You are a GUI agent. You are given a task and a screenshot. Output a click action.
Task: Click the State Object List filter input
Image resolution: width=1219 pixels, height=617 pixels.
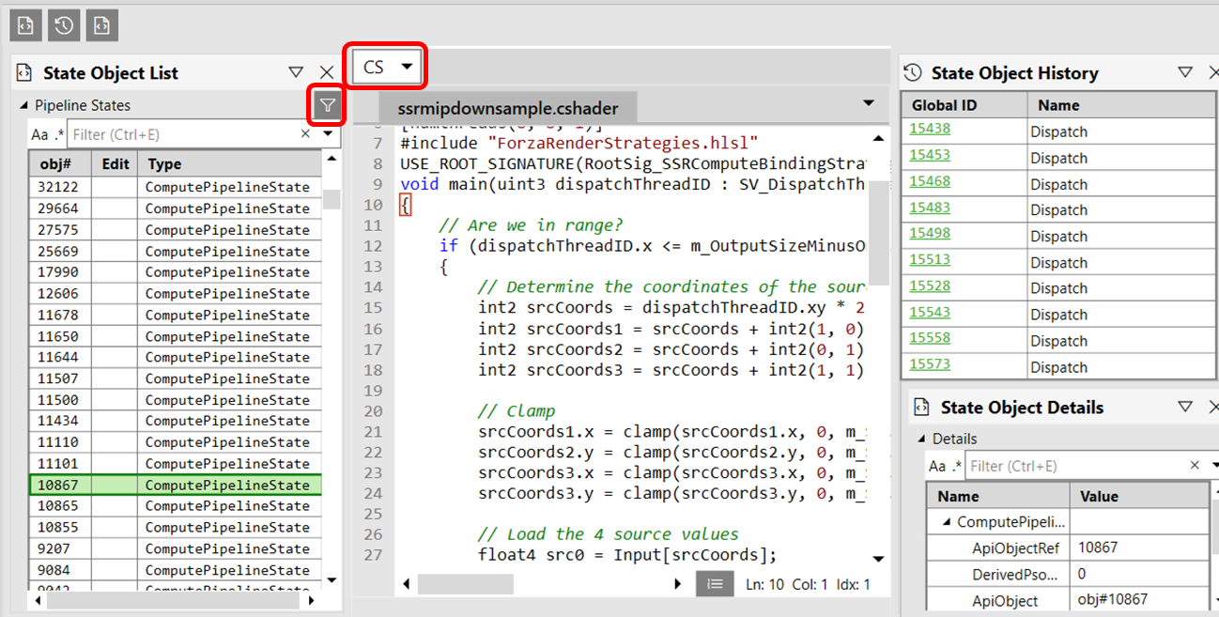click(x=183, y=134)
